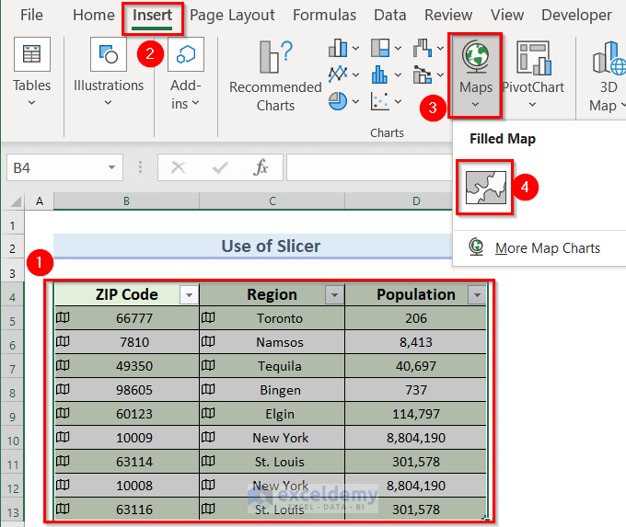The height and width of the screenshot is (527, 626).
Task: Select the cell containing Bingen
Action: click(272, 390)
